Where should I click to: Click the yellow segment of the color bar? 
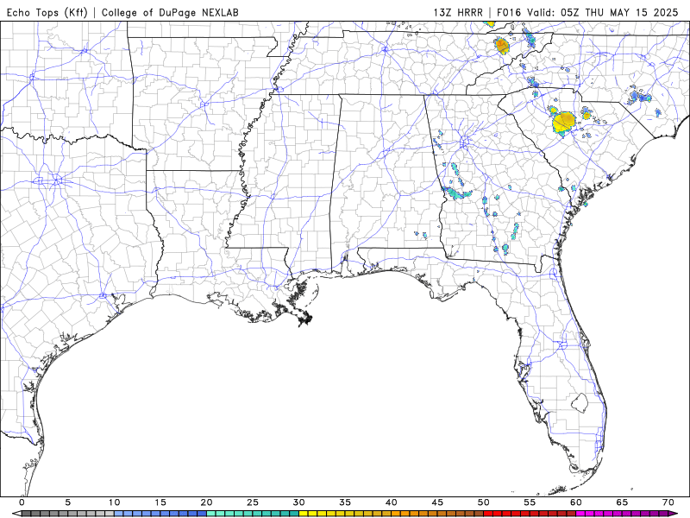click(x=345, y=514)
